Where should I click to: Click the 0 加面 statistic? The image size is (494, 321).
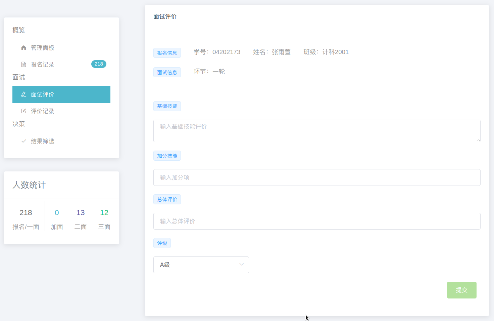pos(57,219)
